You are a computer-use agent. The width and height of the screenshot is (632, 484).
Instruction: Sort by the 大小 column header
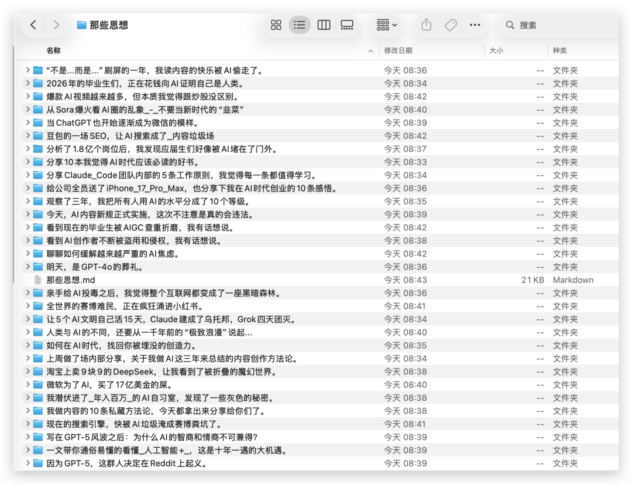click(x=496, y=50)
